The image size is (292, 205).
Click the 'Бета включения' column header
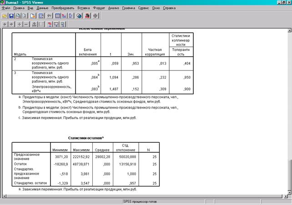(x=88, y=52)
